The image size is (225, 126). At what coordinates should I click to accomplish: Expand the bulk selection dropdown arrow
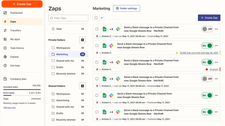(x=102, y=18)
